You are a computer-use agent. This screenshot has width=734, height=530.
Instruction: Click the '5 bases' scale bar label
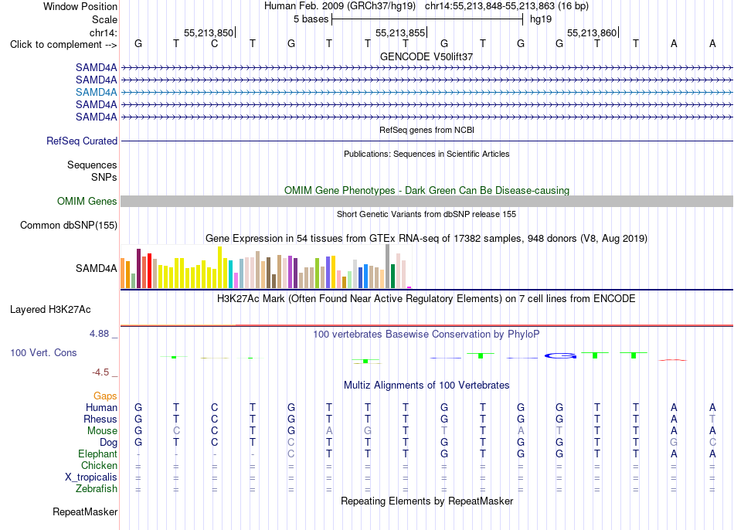311,19
